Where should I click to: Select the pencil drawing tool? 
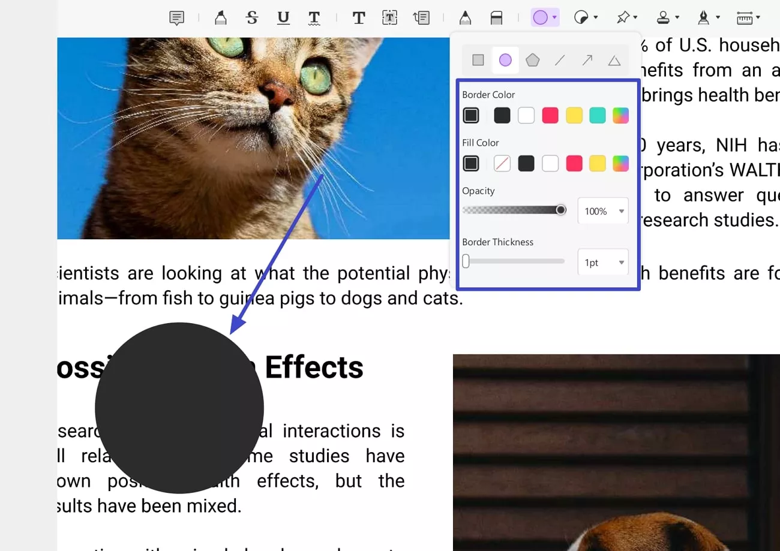coord(465,18)
